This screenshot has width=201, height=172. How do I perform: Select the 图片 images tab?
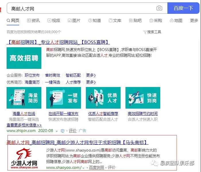point(74,20)
